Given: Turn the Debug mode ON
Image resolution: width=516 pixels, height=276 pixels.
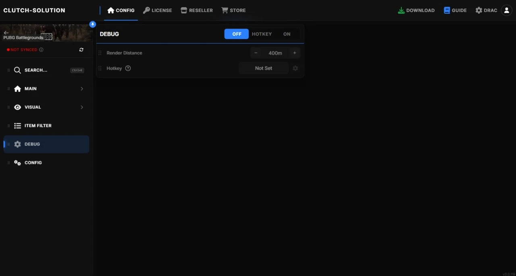Looking at the screenshot, I should point(287,34).
